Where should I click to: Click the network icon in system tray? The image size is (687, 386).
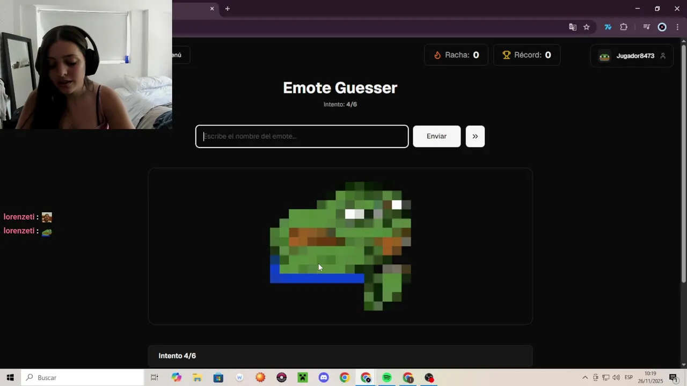point(605,377)
